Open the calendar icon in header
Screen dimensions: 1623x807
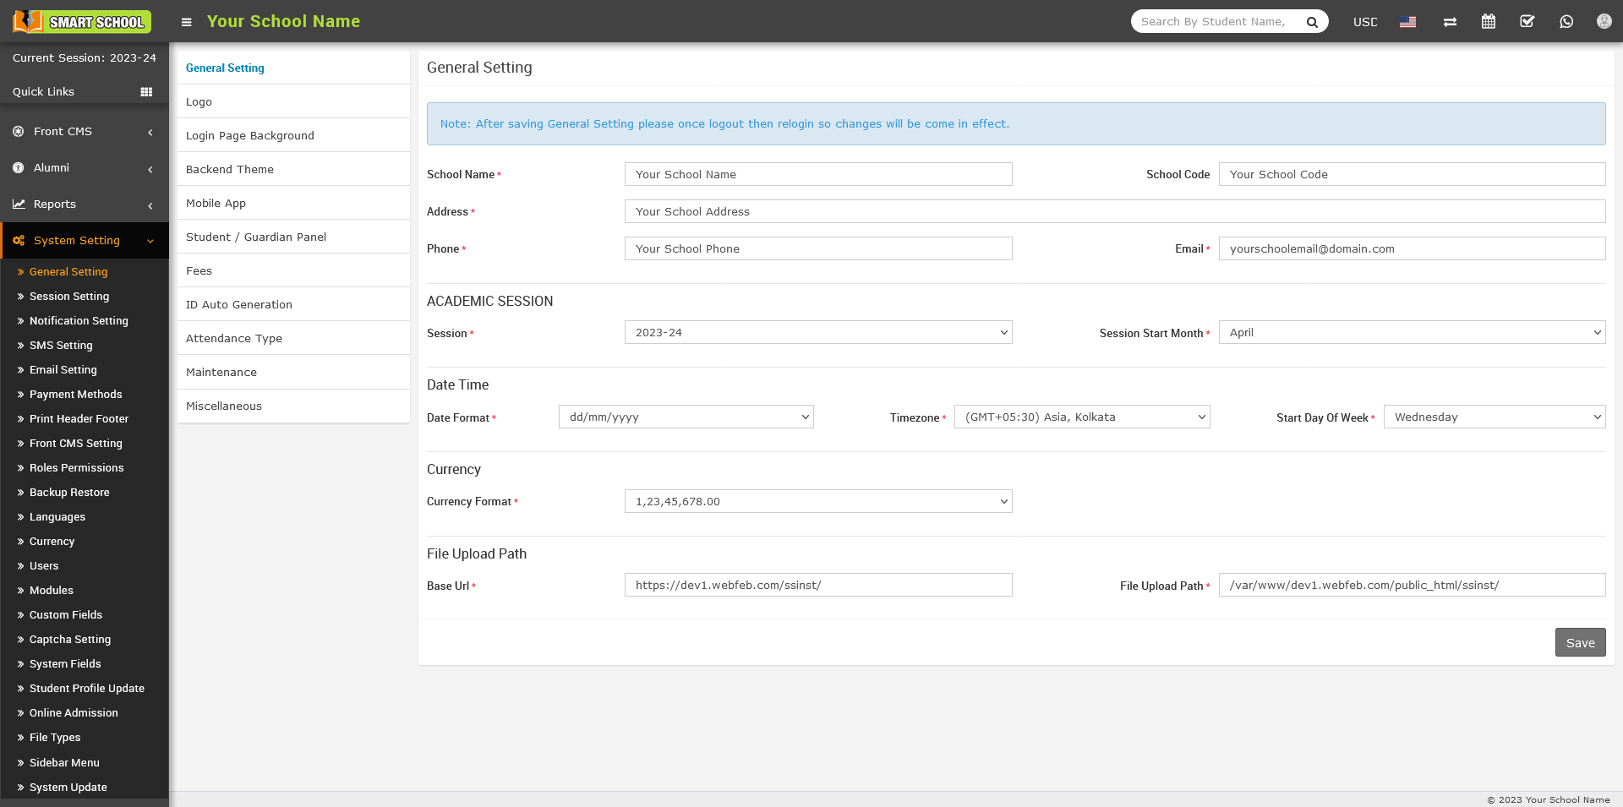[x=1489, y=22]
